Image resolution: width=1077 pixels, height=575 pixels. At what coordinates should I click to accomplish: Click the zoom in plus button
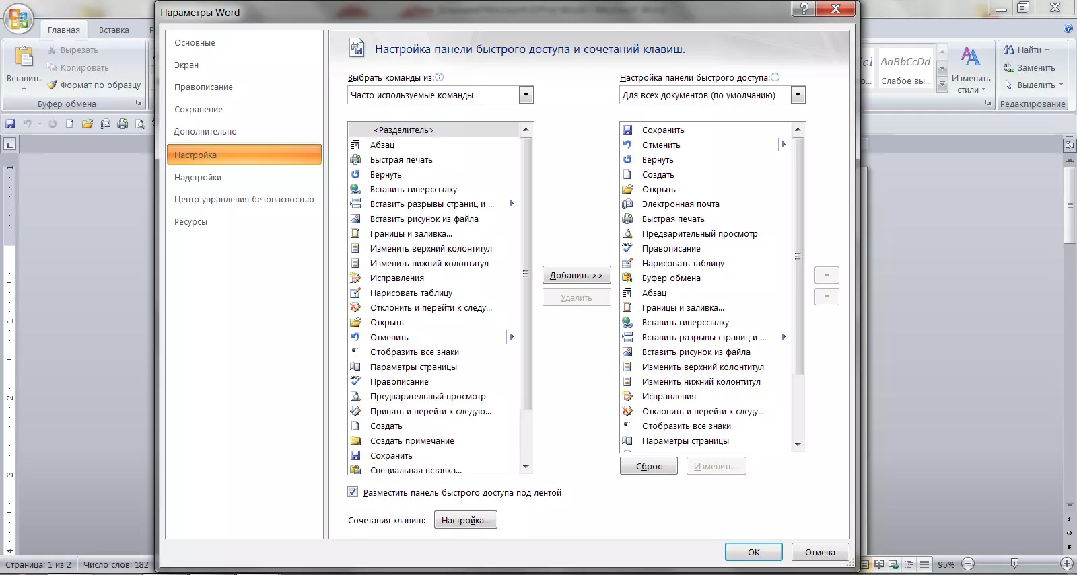(x=1067, y=564)
